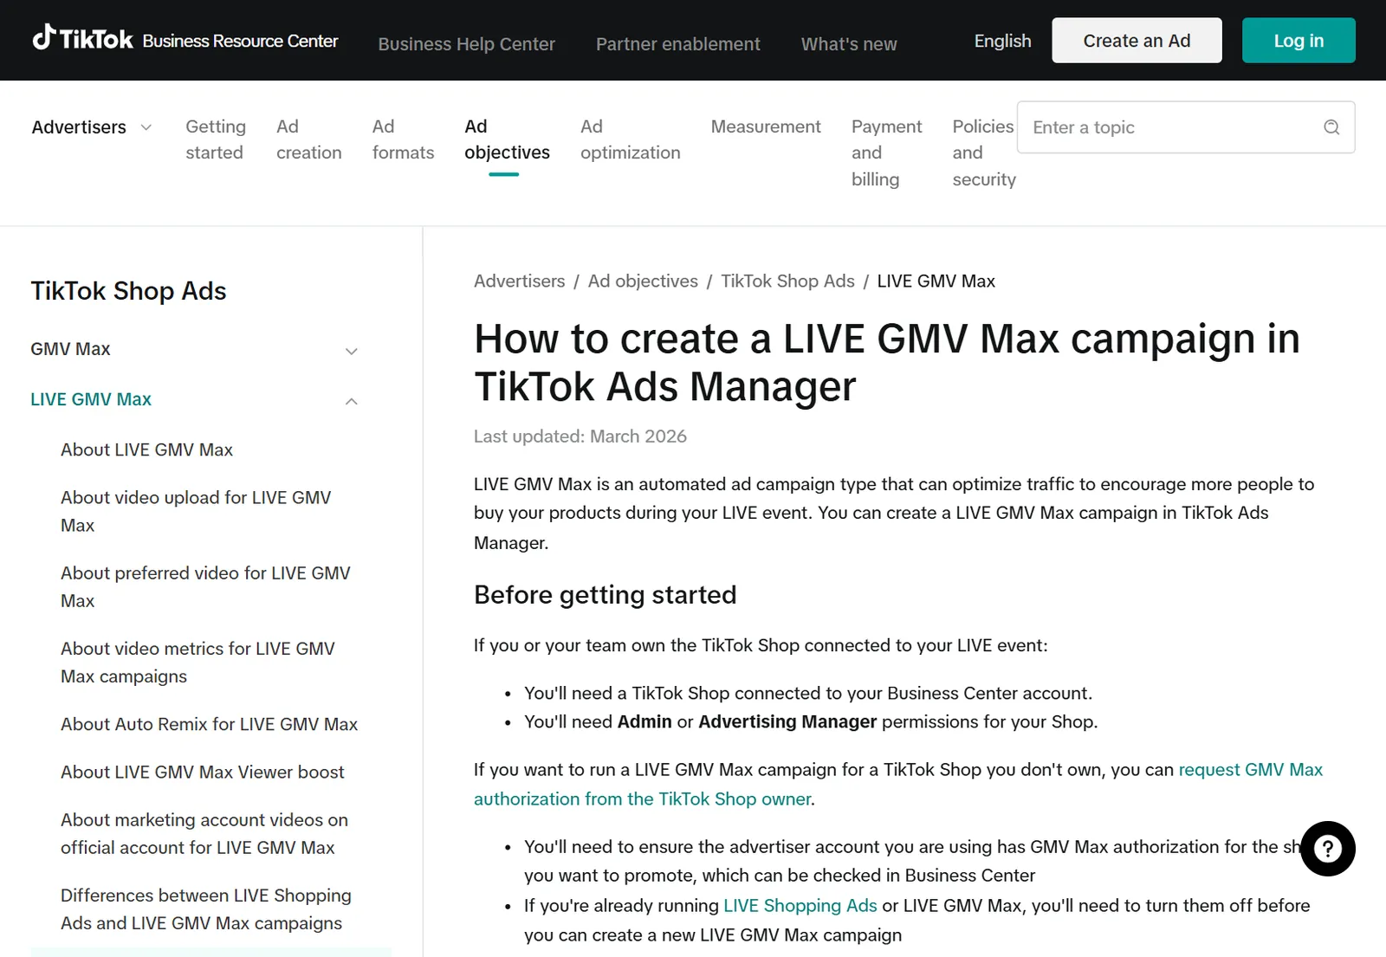Click the Create an Ad button
This screenshot has width=1386, height=957.
pyautogui.click(x=1137, y=41)
